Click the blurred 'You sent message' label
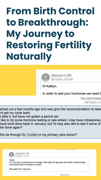The width and height of the screenshot is (101, 180). tap(91, 98)
